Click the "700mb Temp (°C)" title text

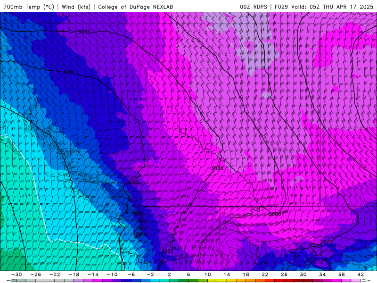[29, 7]
